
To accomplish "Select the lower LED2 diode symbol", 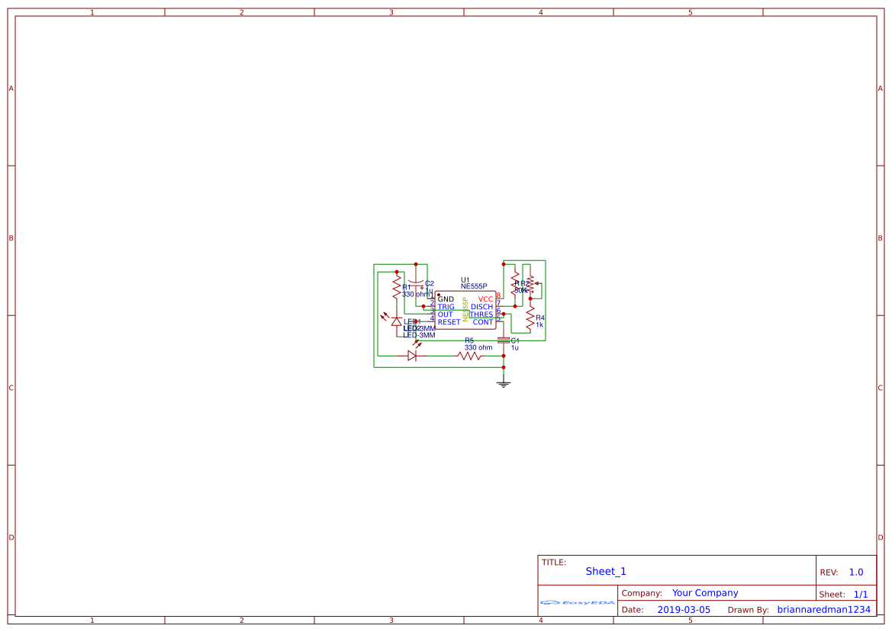I will [x=413, y=356].
